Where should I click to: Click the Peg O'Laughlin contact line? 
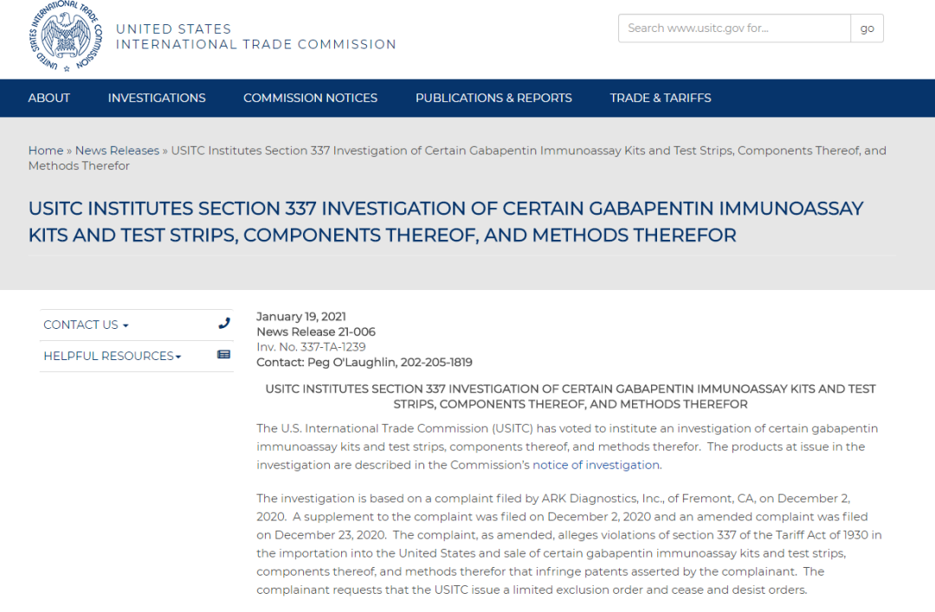[364, 363]
